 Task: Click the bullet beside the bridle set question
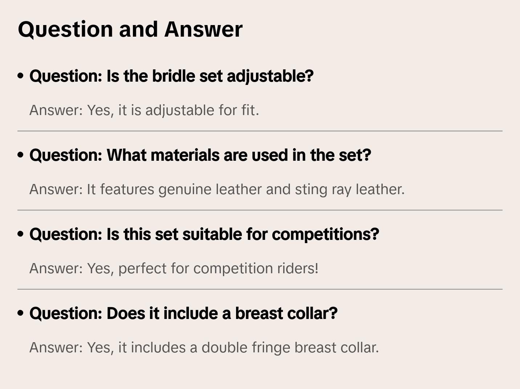[x=21, y=76]
